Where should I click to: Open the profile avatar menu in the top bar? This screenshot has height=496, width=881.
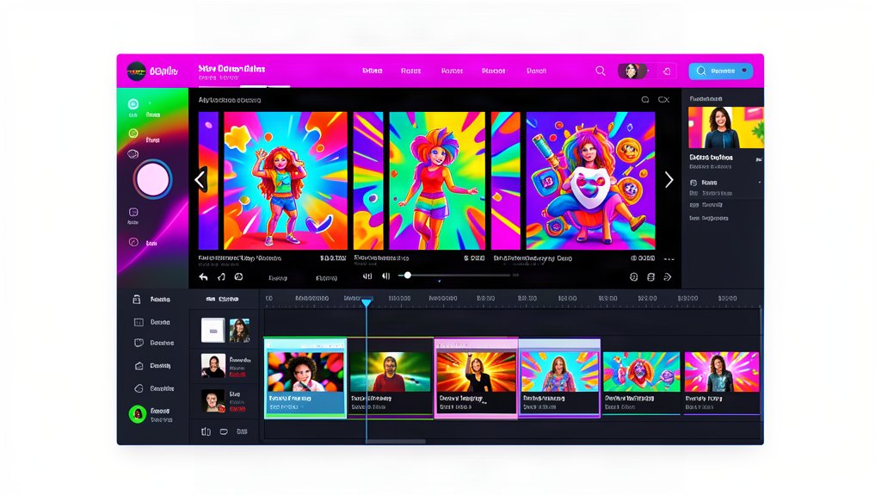631,71
